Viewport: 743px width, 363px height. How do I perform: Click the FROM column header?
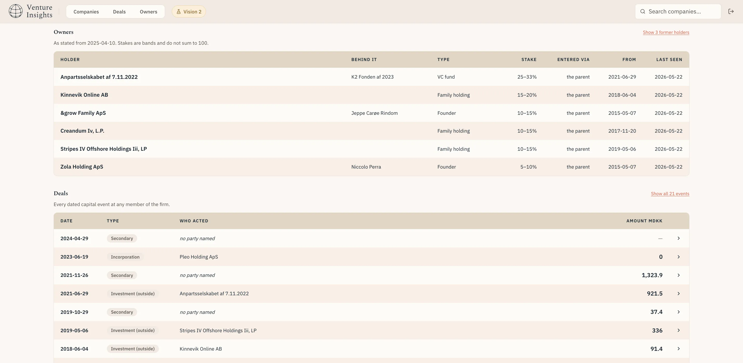pyautogui.click(x=629, y=60)
